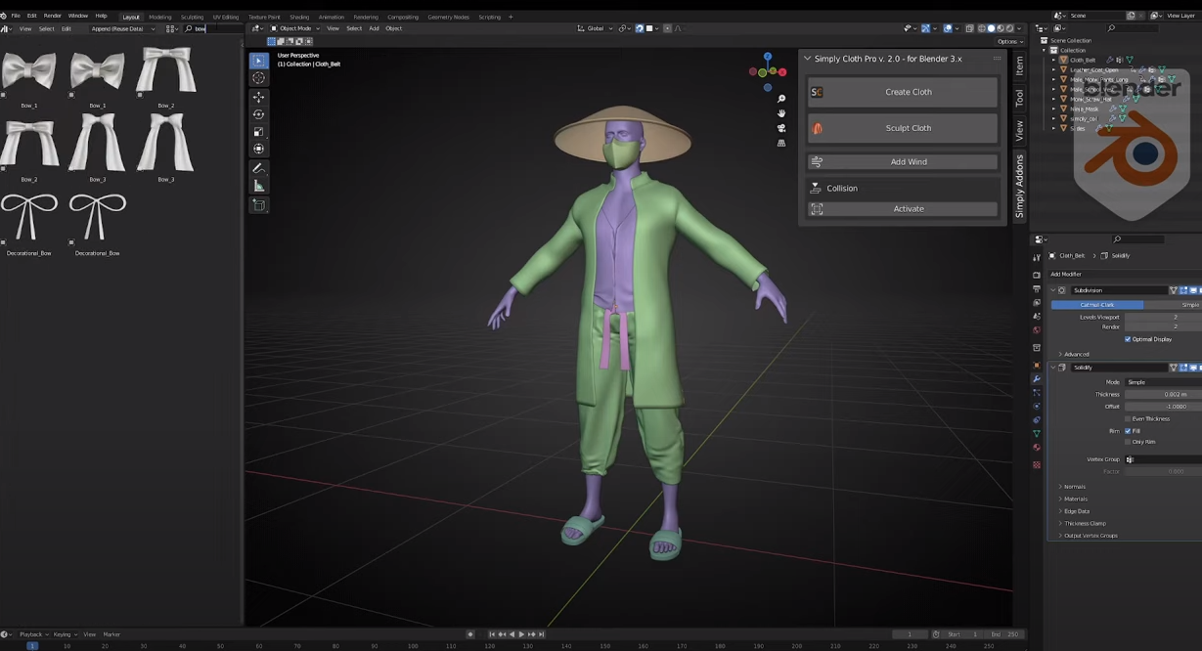Select the Add Cube tool
Screen dimensions: 1202x651
coord(258,205)
